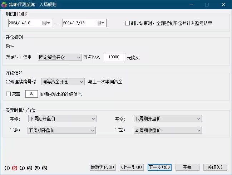Click the 开始 button
The image size is (232, 175).
pyautogui.click(x=187, y=167)
